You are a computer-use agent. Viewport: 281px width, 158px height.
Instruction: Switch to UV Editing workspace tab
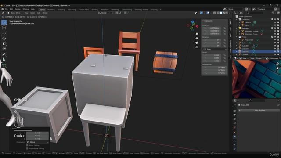click(72, 10)
